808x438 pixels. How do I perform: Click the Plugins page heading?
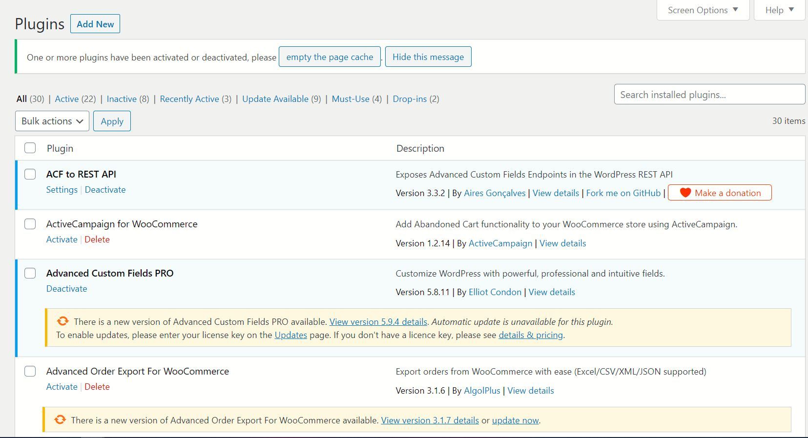pos(40,24)
